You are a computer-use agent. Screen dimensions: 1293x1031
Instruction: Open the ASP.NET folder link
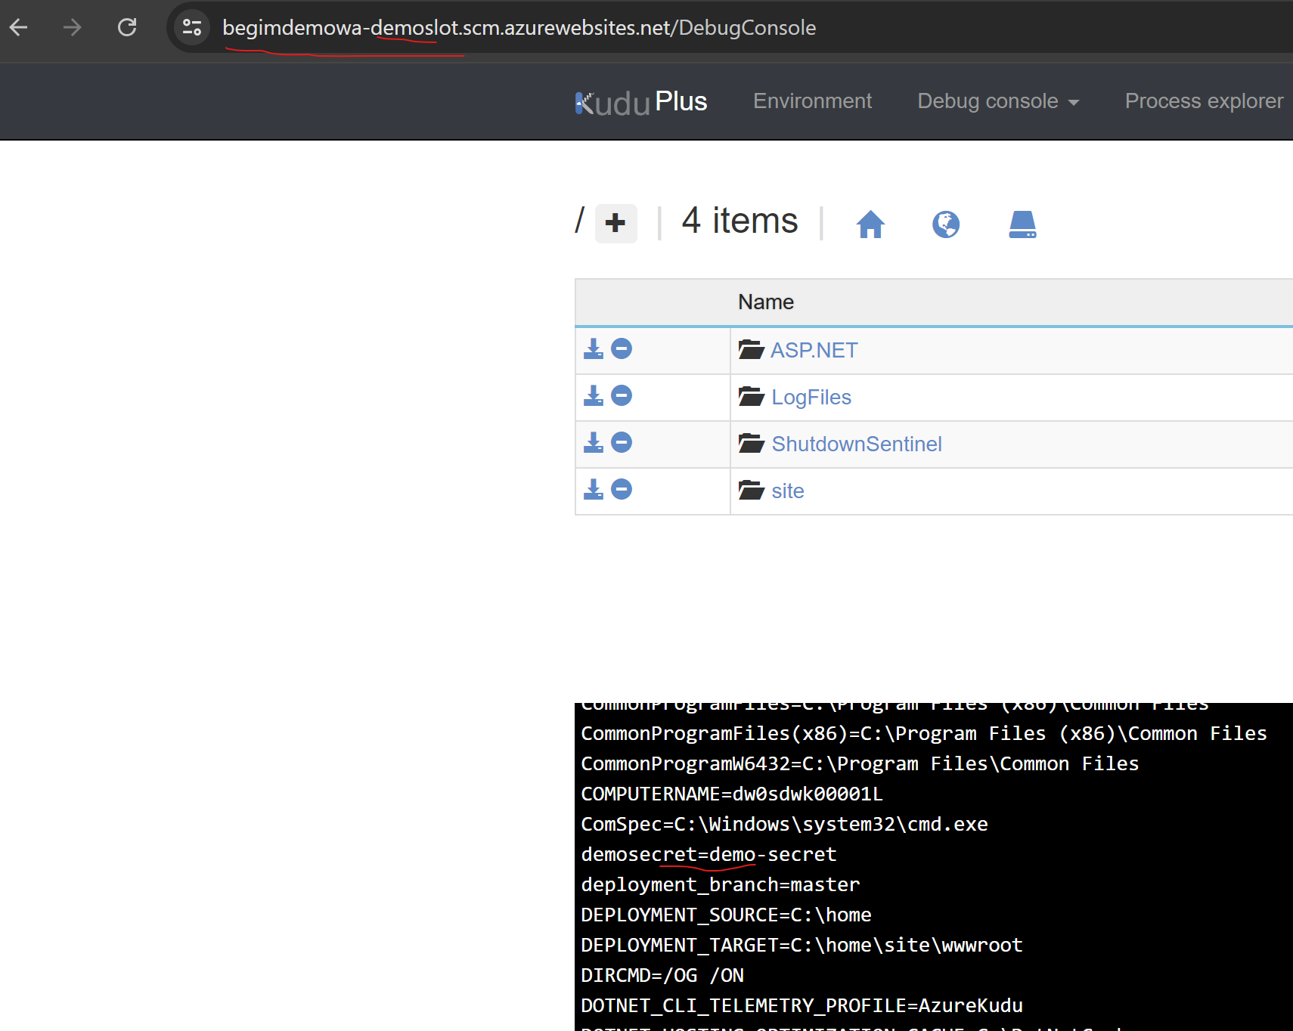coord(814,351)
